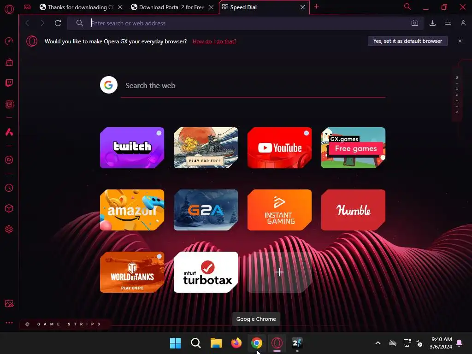
Task: Open Settings gear in sidebar
Action: point(9,230)
